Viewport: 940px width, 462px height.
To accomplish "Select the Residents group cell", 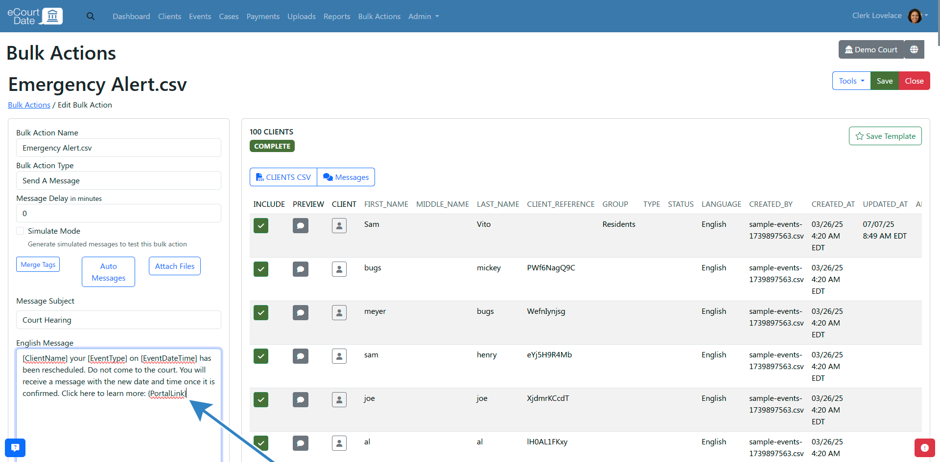I will coord(619,224).
